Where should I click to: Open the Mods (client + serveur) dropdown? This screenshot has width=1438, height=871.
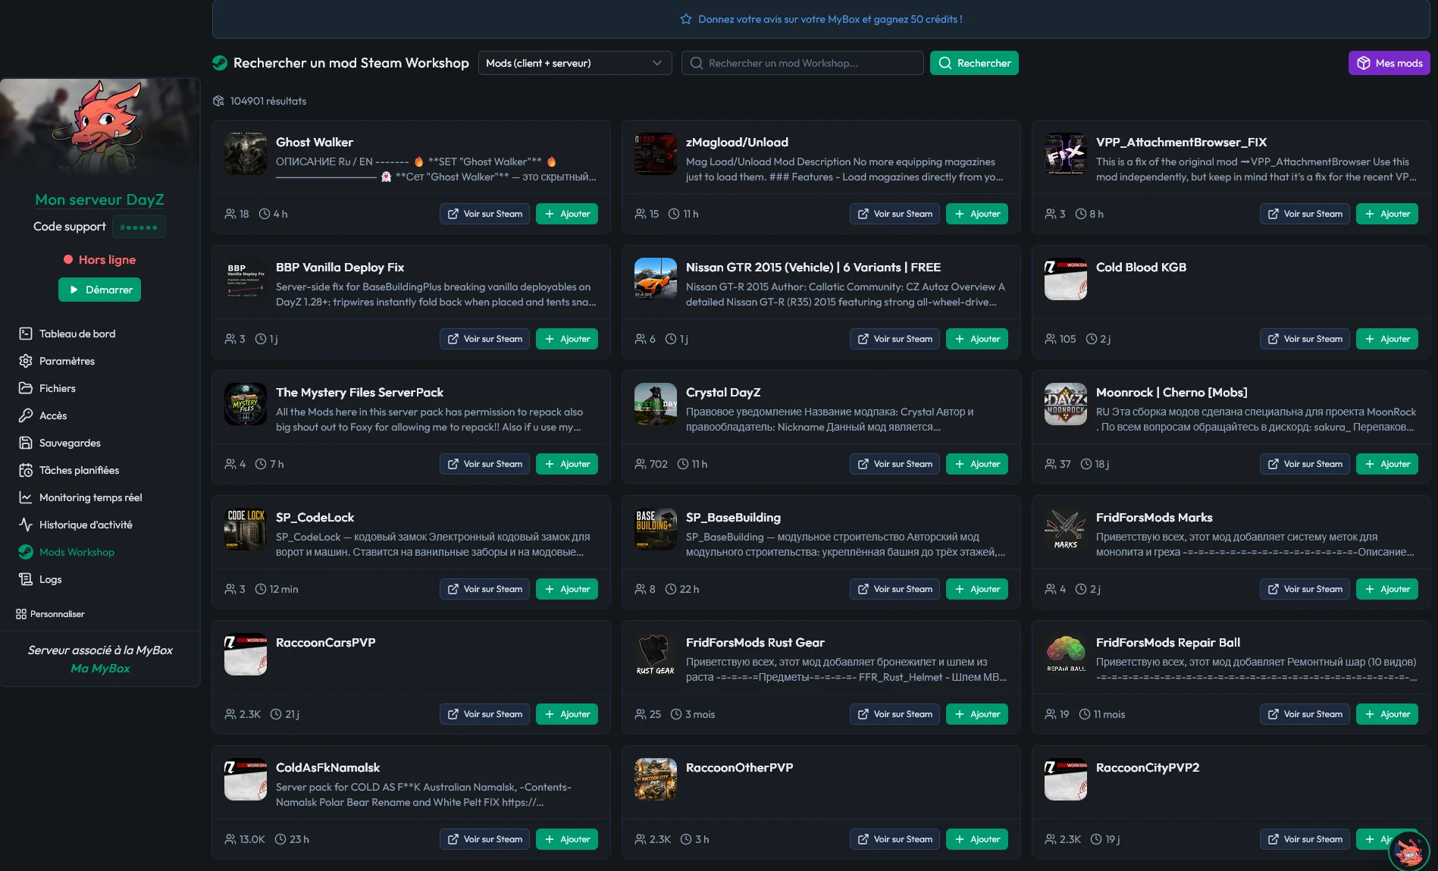click(575, 63)
